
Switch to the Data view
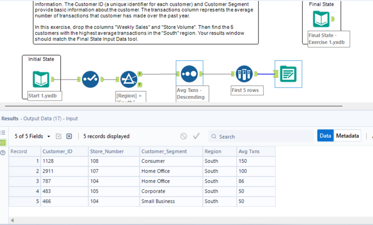(x=325, y=136)
